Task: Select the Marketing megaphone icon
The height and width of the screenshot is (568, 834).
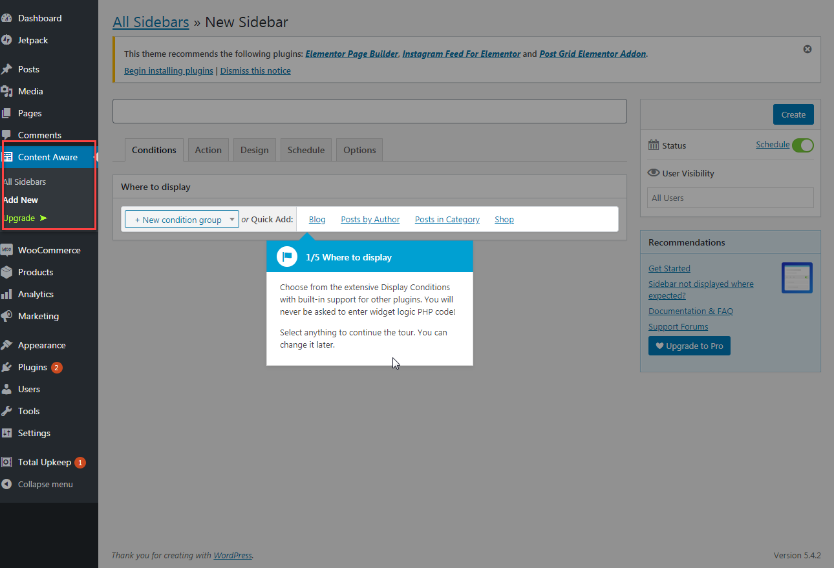Action: 8,316
